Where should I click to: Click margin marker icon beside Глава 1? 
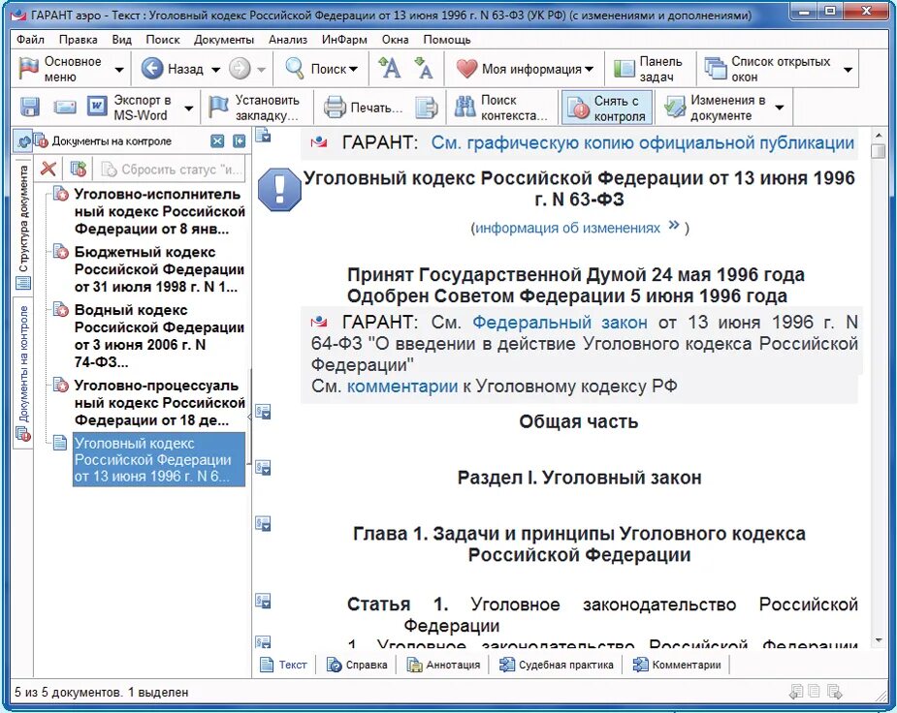(x=263, y=523)
